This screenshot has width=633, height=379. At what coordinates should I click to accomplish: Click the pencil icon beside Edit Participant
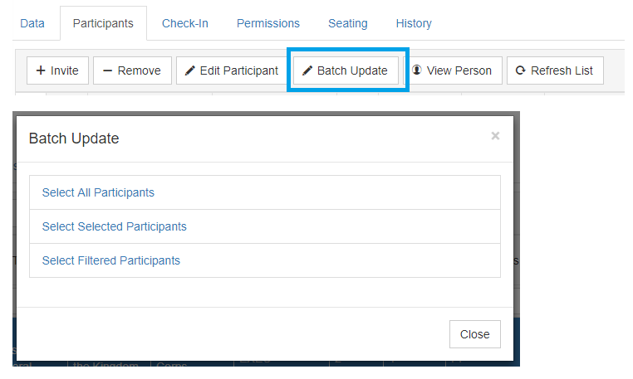pos(189,71)
